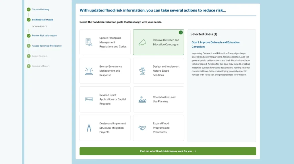Click the houses icon for Land Use Planning
This screenshot has height=164, width=294.
[x=142, y=99]
